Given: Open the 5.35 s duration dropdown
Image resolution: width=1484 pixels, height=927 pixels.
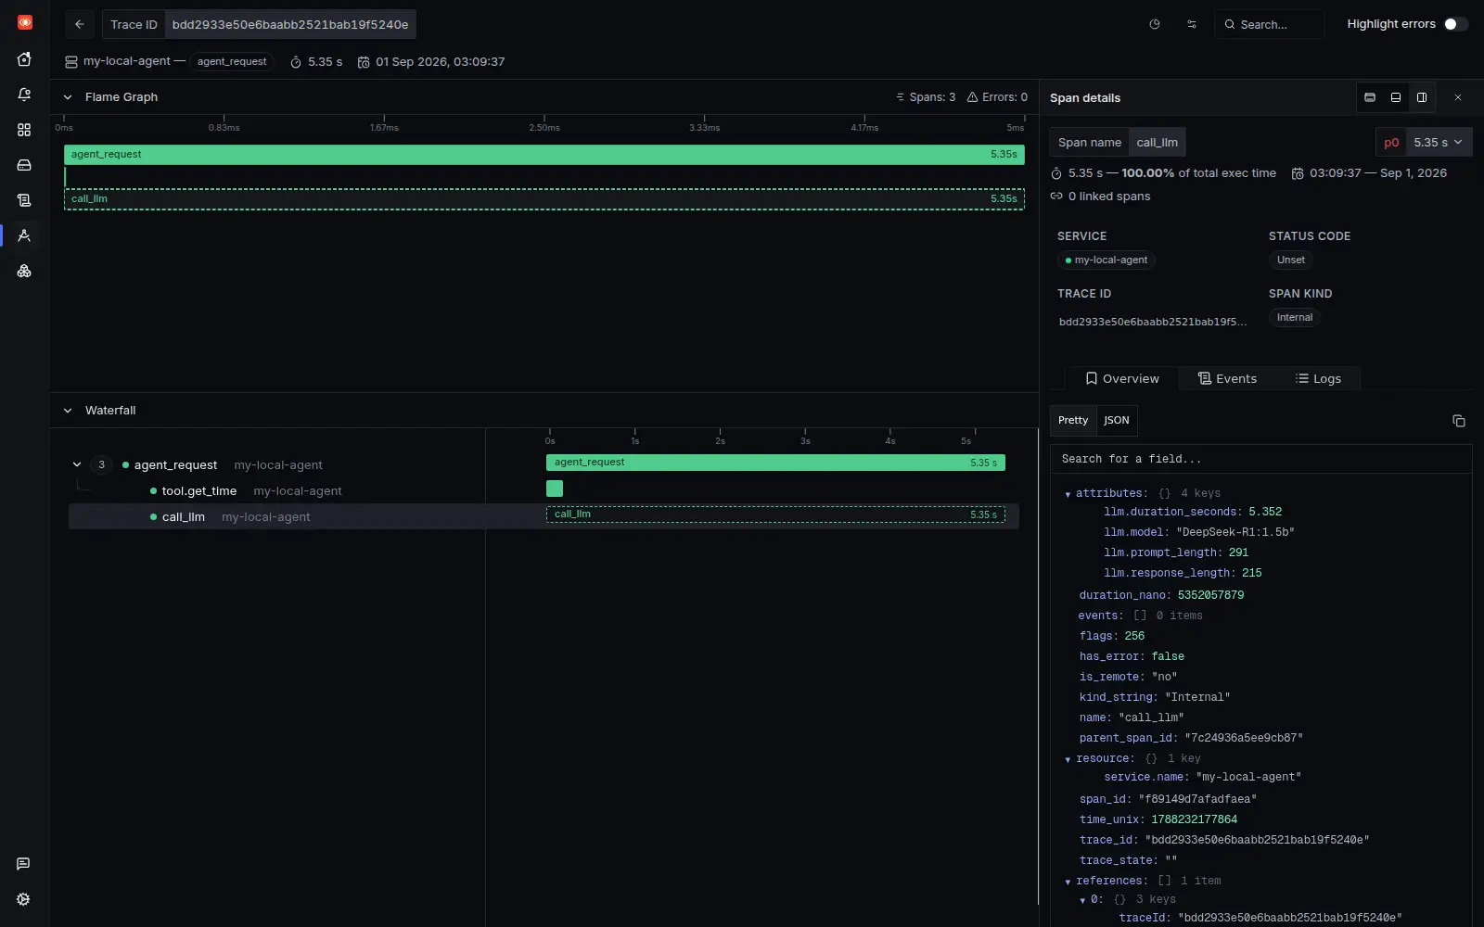Looking at the screenshot, I should (x=1439, y=143).
